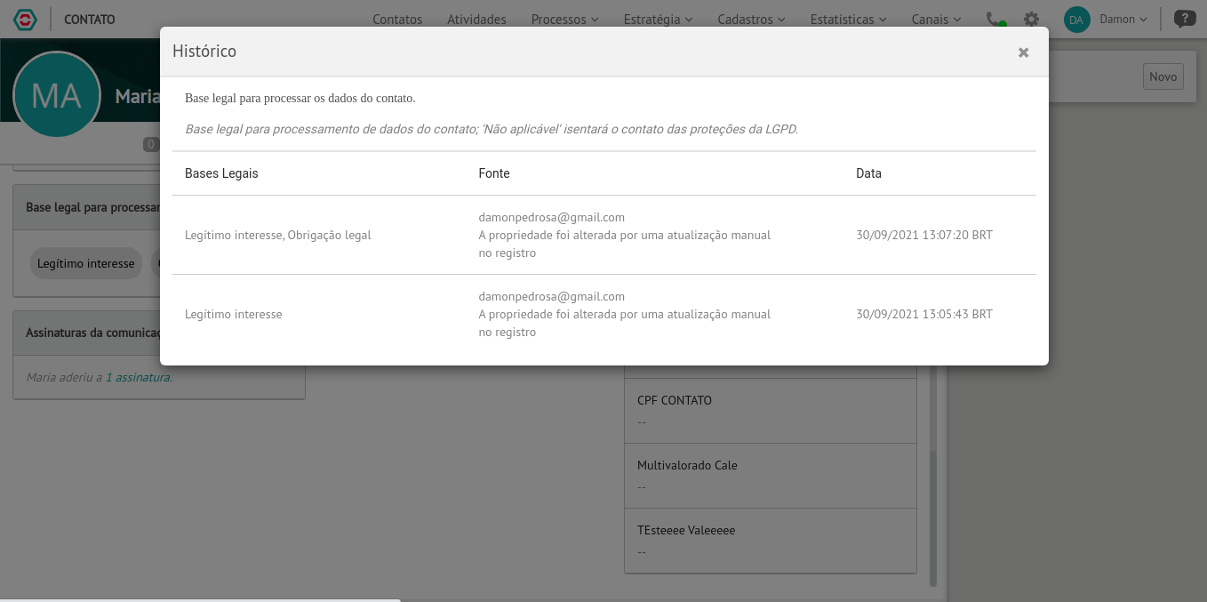Expand the Canais dropdown
1207x602 pixels.
(x=936, y=20)
